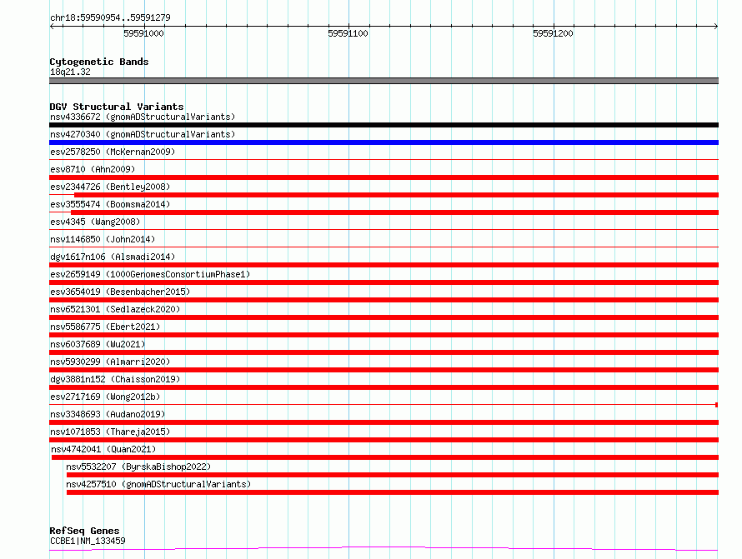Image resolution: width=742 pixels, height=559 pixels.
Task: Click the esv3654019 (Besenbacher2015) label
Action: [120, 292]
